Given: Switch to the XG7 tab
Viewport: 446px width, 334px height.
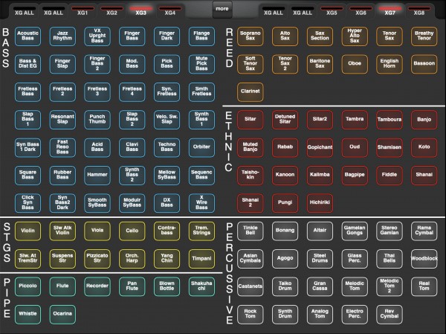Looking at the screenshot, I should tap(390, 11).
